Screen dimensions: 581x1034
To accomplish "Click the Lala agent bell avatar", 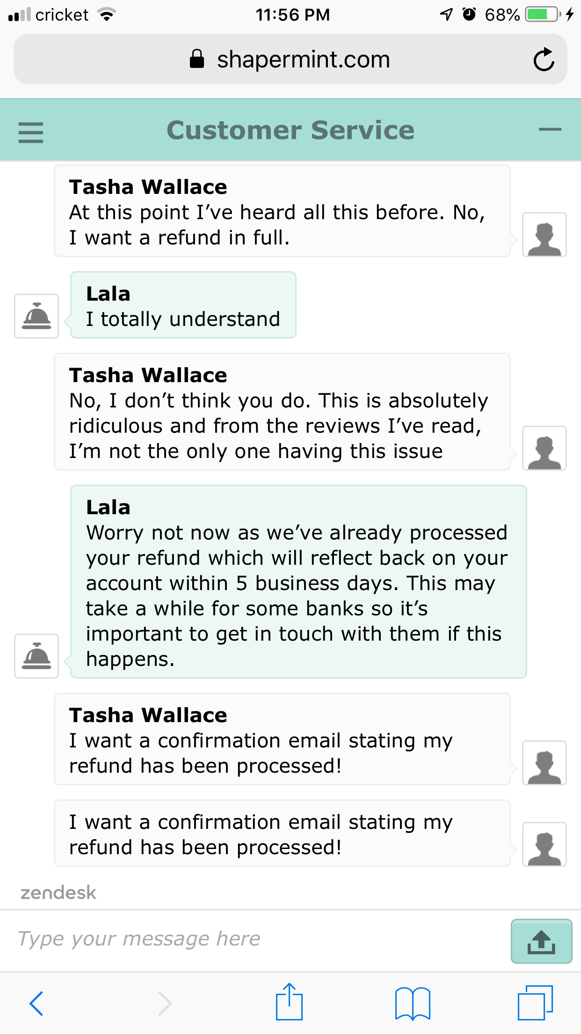I will (x=36, y=317).
